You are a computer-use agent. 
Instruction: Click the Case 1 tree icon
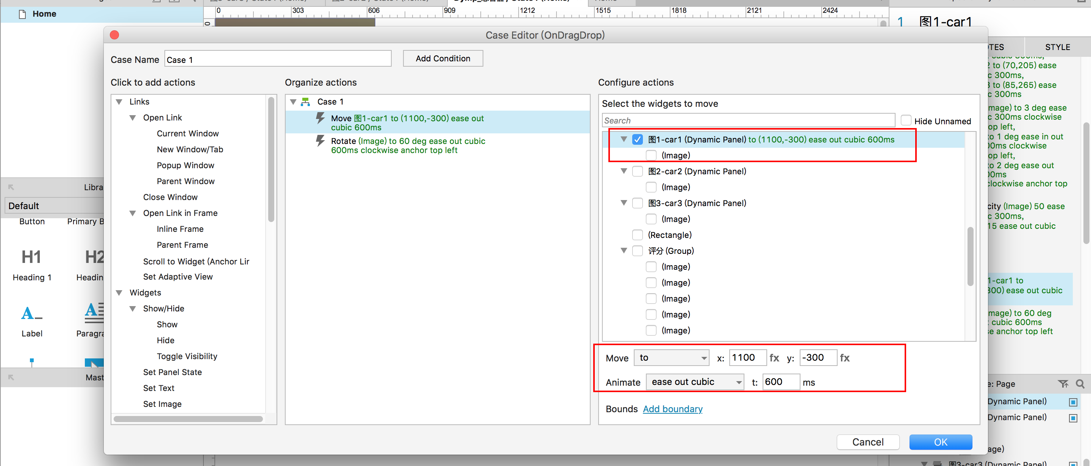coord(305,102)
